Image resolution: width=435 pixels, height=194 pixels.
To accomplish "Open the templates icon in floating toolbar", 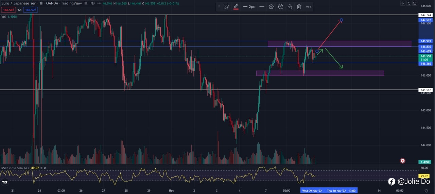I will coord(227,7).
